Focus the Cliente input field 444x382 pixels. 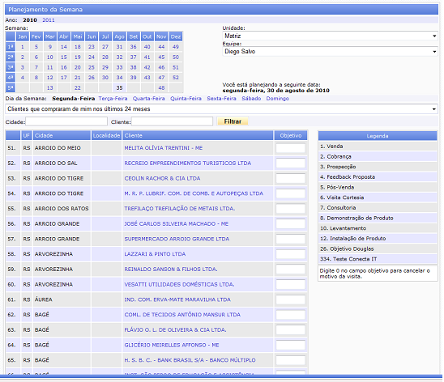tap(172, 121)
